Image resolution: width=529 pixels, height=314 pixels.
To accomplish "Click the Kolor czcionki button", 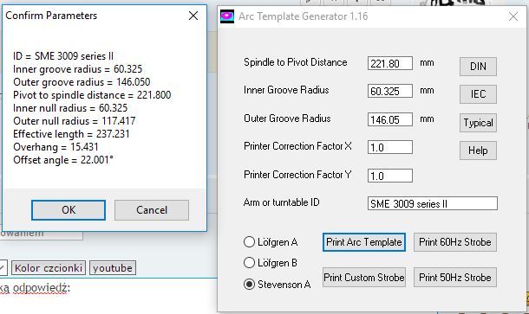I will point(49,268).
